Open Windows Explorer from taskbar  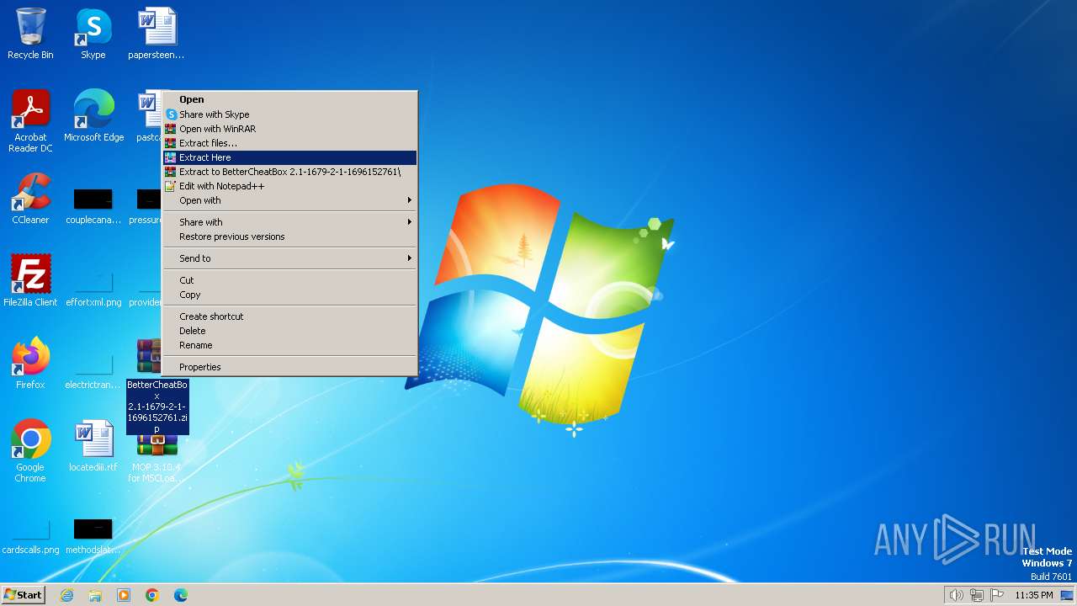[95, 595]
